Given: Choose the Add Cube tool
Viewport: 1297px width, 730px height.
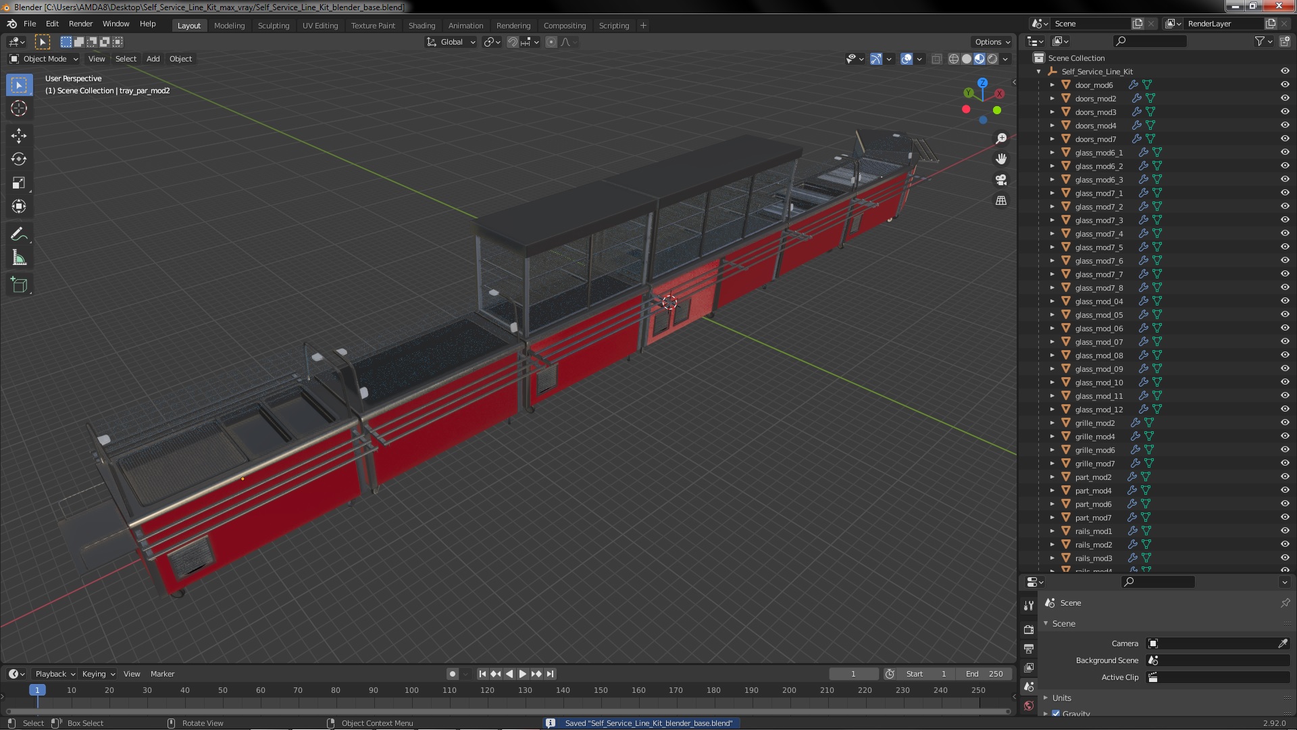Looking at the screenshot, I should coord(19,285).
